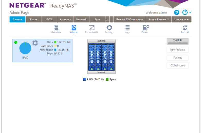Toggle the X-RAID button
This screenshot has width=201, height=133.
click(178, 41)
